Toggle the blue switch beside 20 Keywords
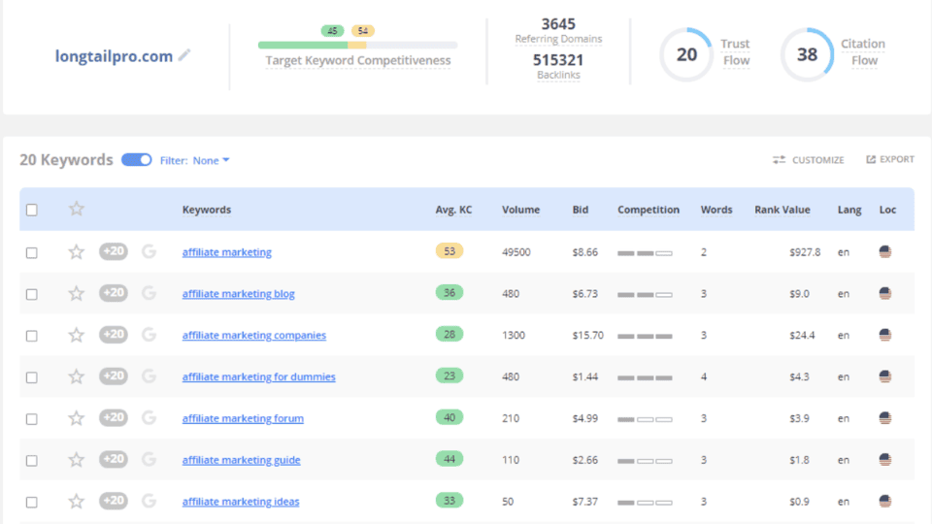932x524 pixels. pos(137,160)
